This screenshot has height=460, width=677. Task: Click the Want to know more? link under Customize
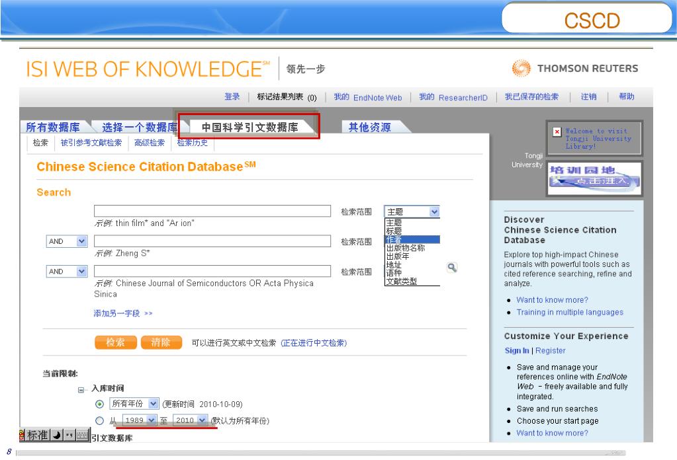(x=552, y=433)
